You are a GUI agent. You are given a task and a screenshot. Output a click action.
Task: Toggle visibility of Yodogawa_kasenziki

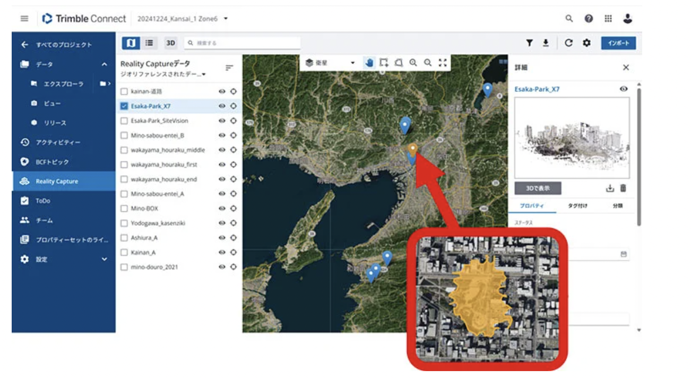tap(222, 223)
